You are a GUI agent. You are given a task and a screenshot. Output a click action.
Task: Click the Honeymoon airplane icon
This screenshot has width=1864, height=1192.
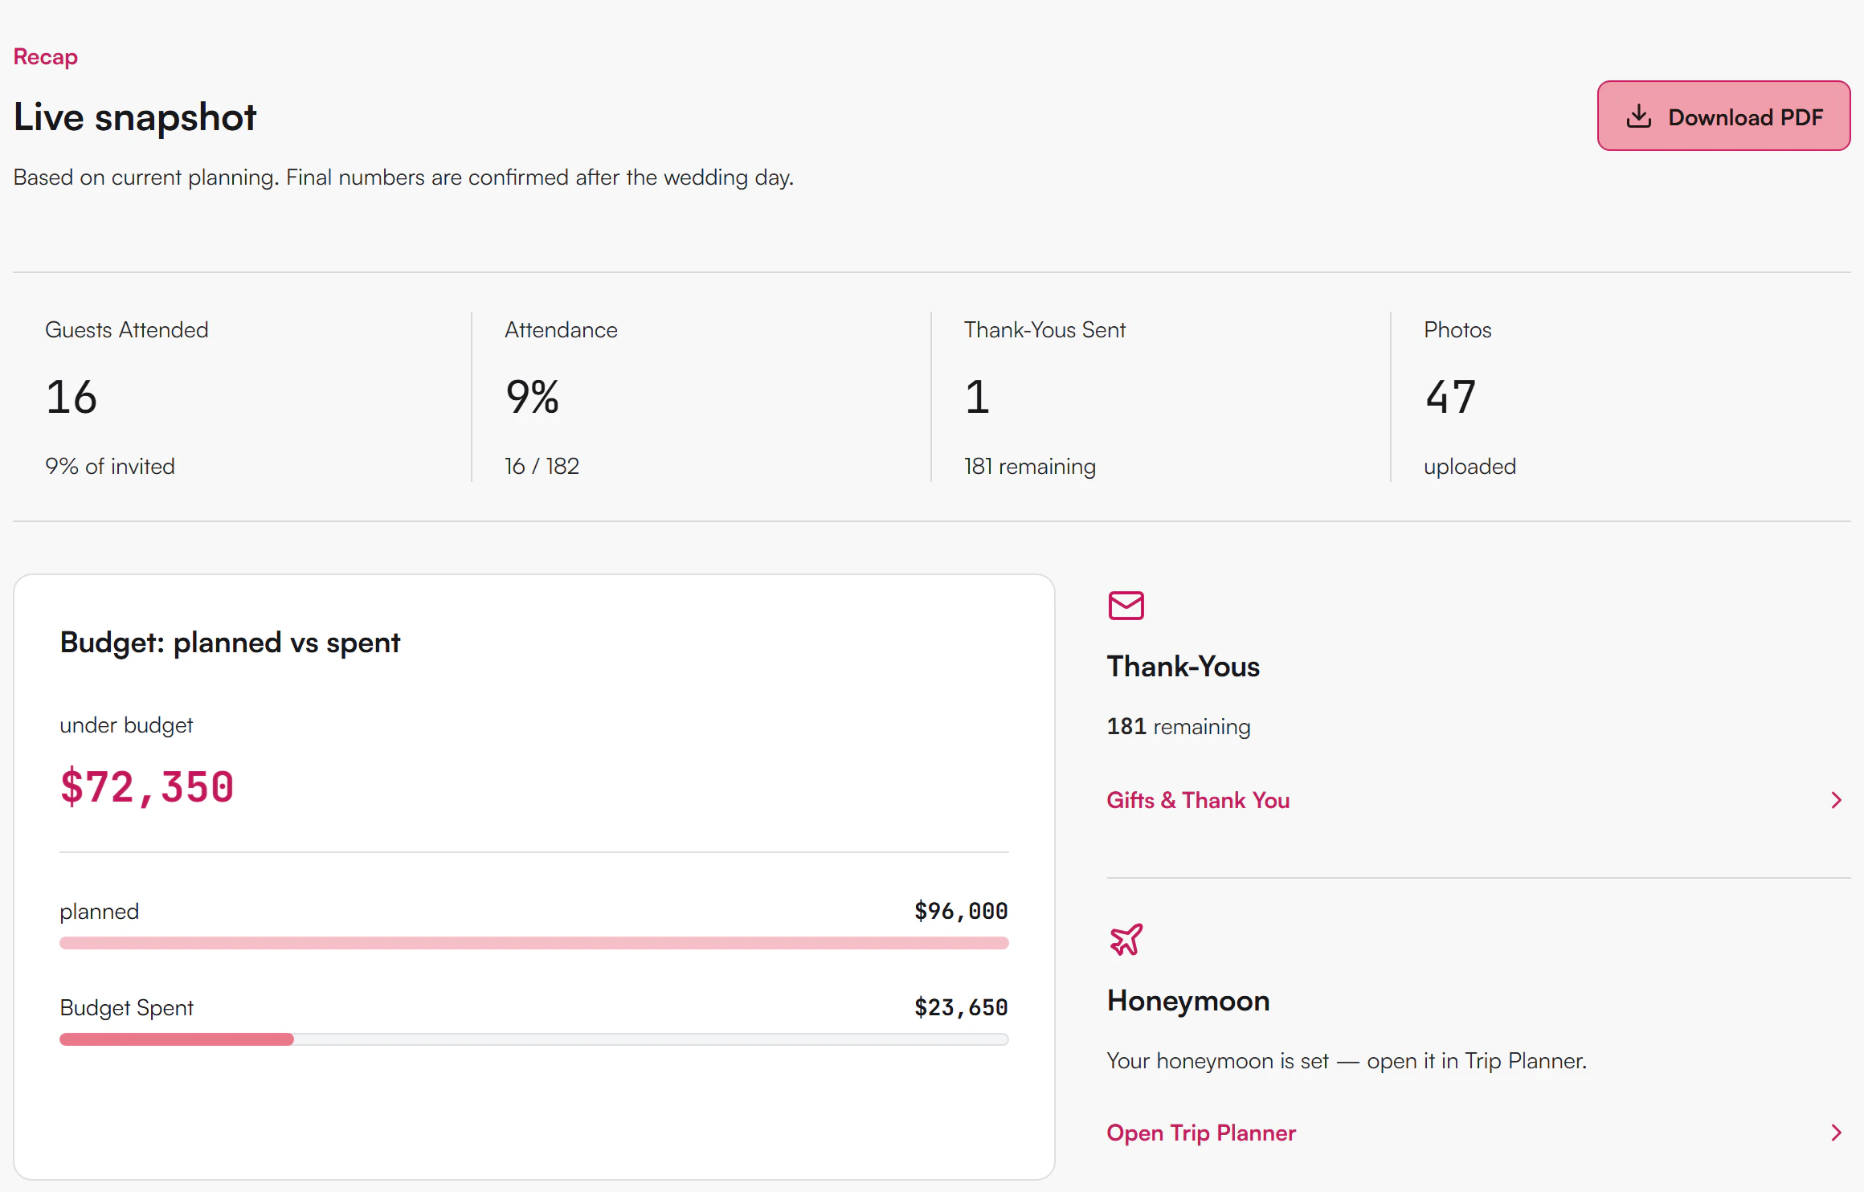click(x=1126, y=939)
